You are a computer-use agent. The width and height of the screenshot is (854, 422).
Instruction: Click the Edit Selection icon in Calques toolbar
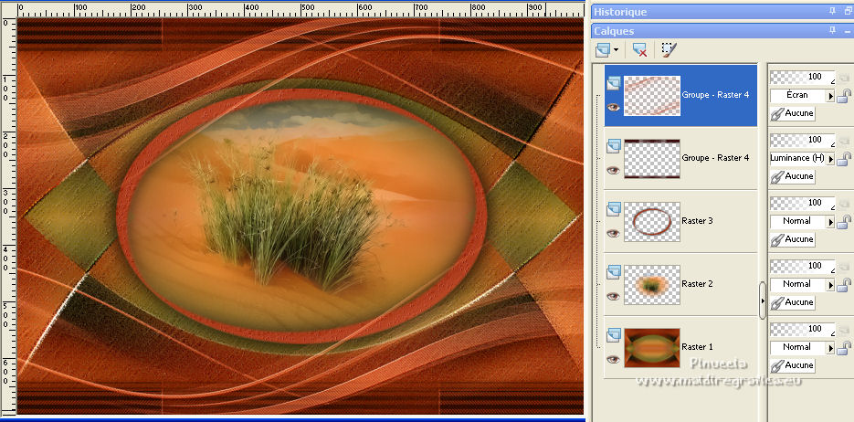pyautogui.click(x=669, y=49)
